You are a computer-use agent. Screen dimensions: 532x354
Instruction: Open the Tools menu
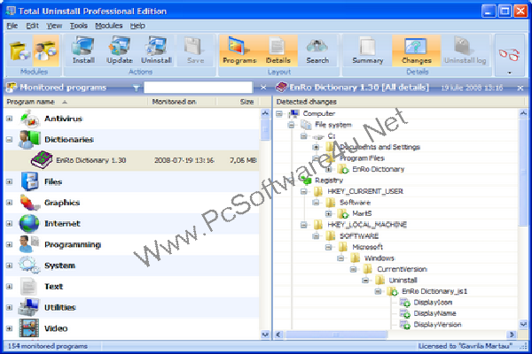coord(79,26)
